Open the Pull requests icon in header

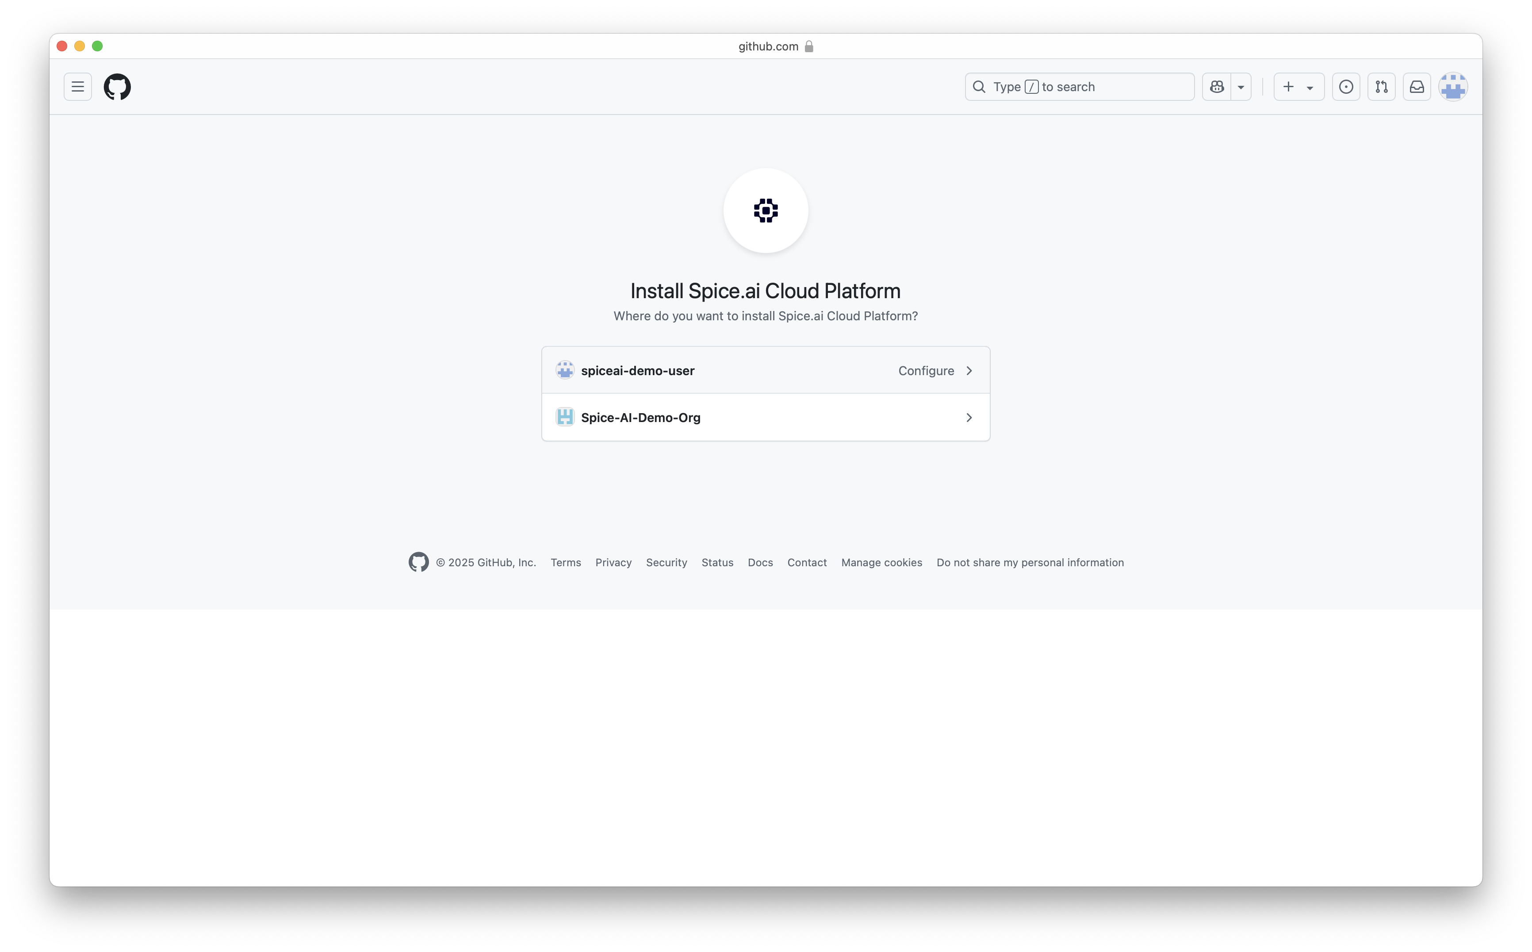1381,87
